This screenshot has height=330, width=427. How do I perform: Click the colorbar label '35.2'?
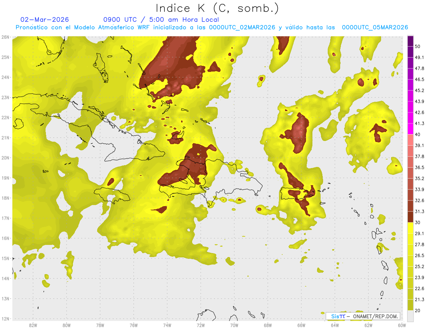pyautogui.click(x=419, y=178)
